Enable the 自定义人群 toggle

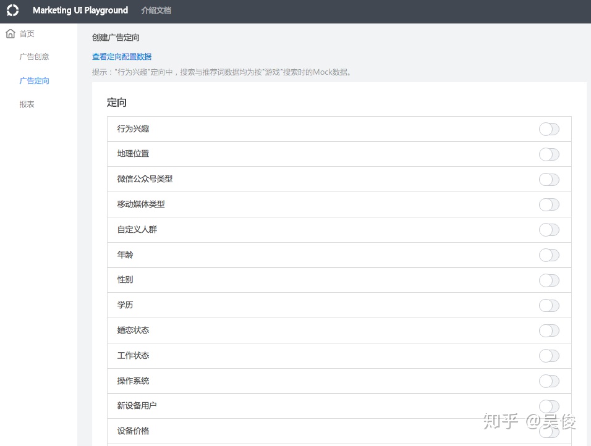(x=549, y=230)
